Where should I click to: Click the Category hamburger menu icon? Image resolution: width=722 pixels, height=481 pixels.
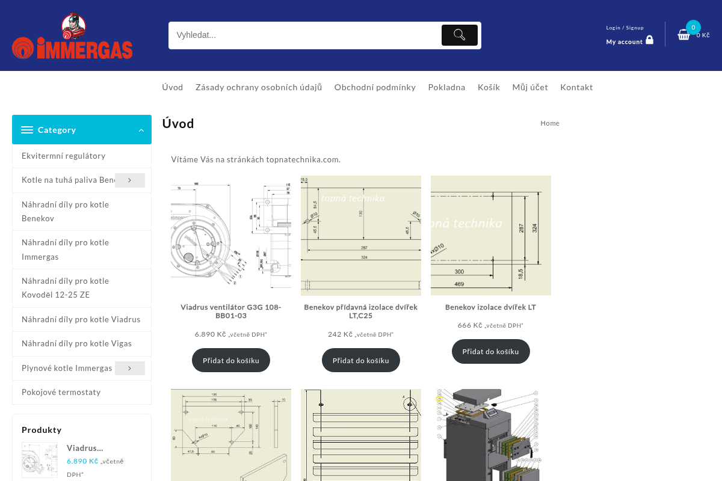[x=27, y=130]
